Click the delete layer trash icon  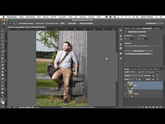tap(160, 107)
